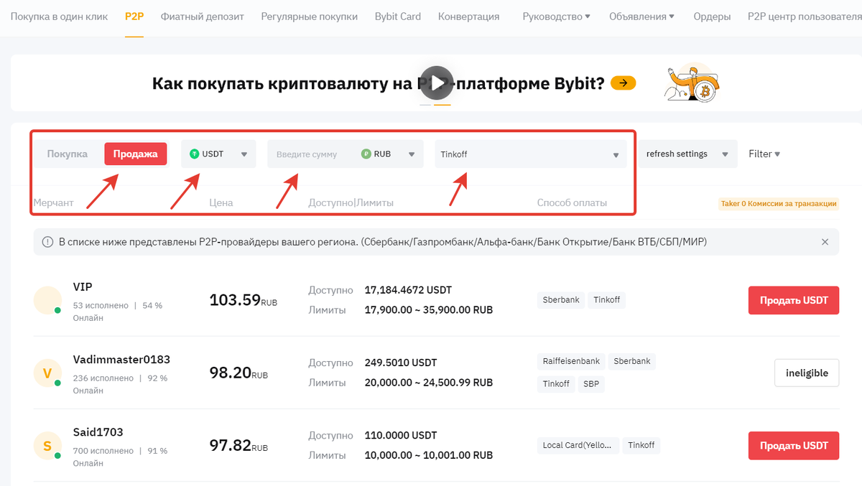Click Продать USDT on VIP's offer

[x=793, y=300]
